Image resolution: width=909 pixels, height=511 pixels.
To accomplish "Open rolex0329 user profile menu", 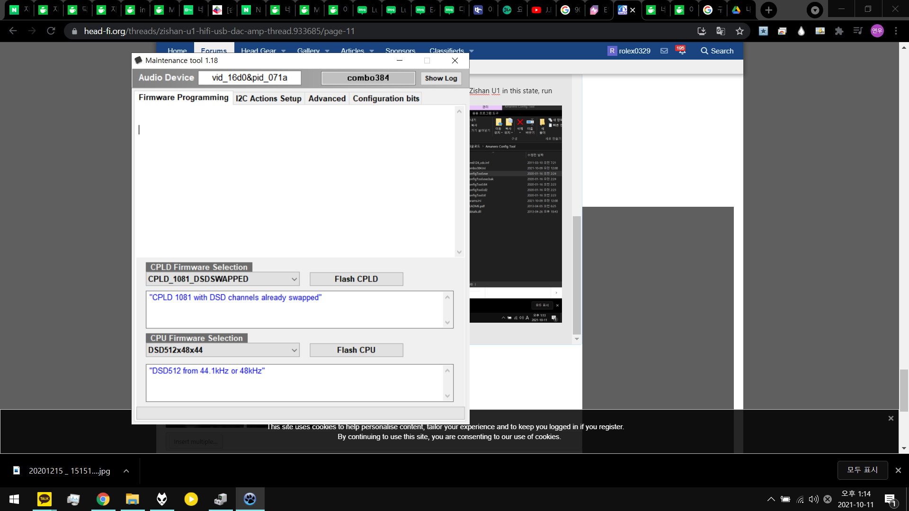I will [629, 51].
